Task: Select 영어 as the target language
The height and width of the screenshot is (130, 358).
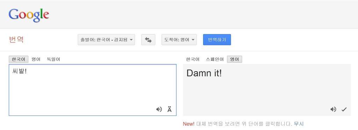Action: point(235,59)
